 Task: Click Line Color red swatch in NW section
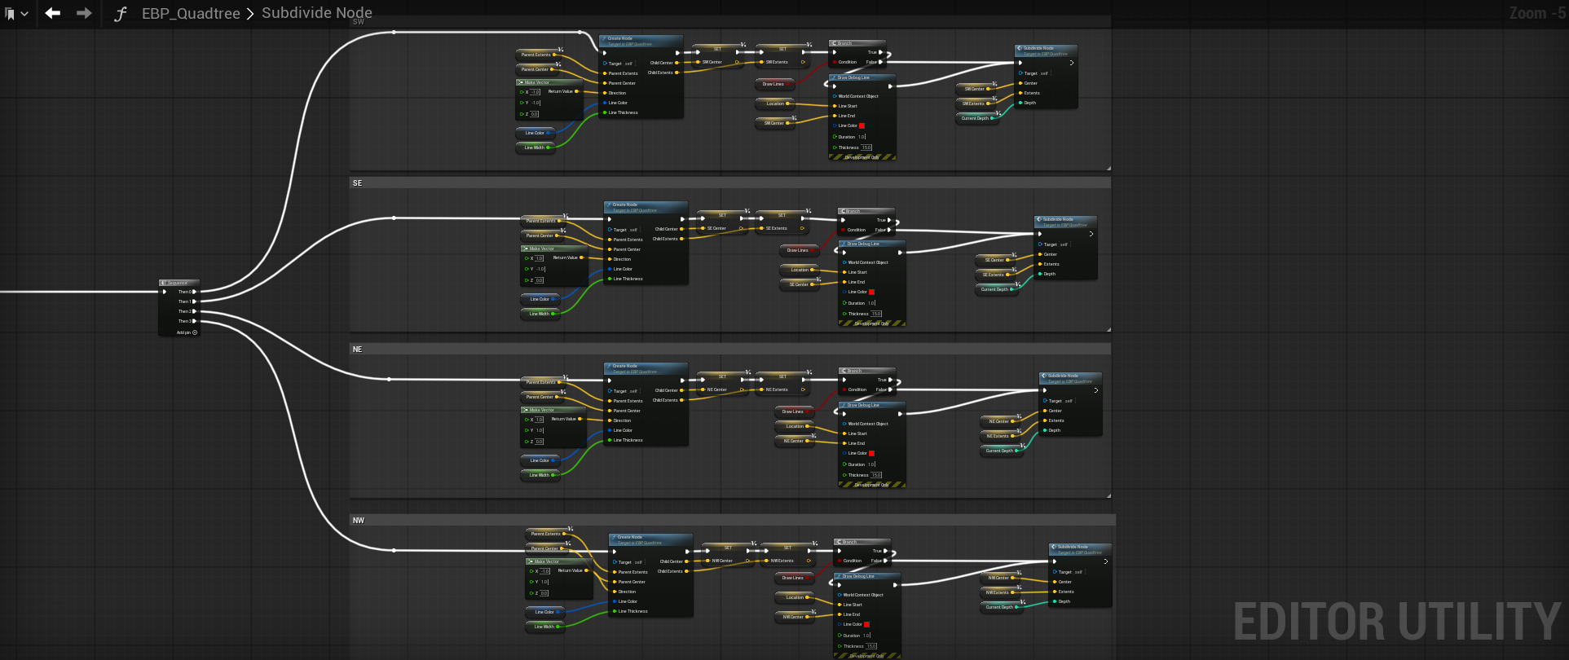pyautogui.click(x=866, y=624)
